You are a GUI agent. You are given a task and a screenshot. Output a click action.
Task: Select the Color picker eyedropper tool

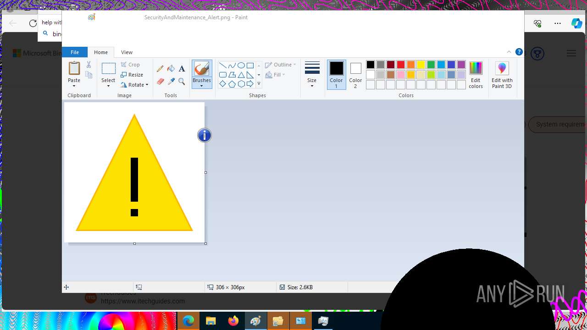point(171,82)
